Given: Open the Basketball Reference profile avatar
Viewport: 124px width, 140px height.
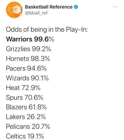Looking at the screenshot, I should pyautogui.click(x=14, y=10).
